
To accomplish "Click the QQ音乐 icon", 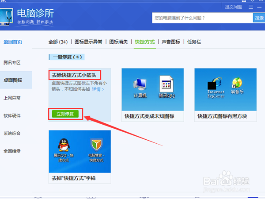I will (237, 86).
